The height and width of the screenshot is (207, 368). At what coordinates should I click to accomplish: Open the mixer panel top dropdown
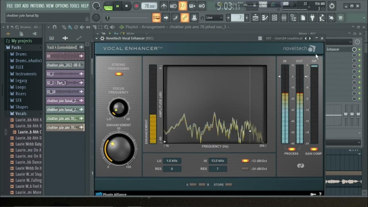pos(339,42)
